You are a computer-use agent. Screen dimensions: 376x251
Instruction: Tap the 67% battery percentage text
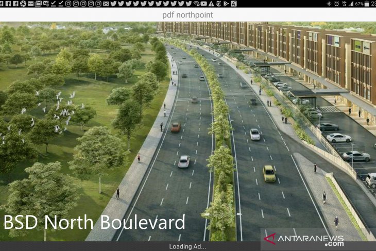pyautogui.click(x=359, y=4)
